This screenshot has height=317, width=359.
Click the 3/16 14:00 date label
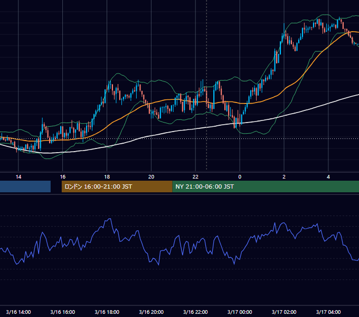click(x=18, y=312)
